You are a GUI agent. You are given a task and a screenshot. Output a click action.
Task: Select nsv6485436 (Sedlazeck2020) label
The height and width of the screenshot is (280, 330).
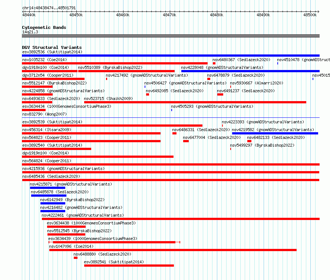tap(51, 176)
